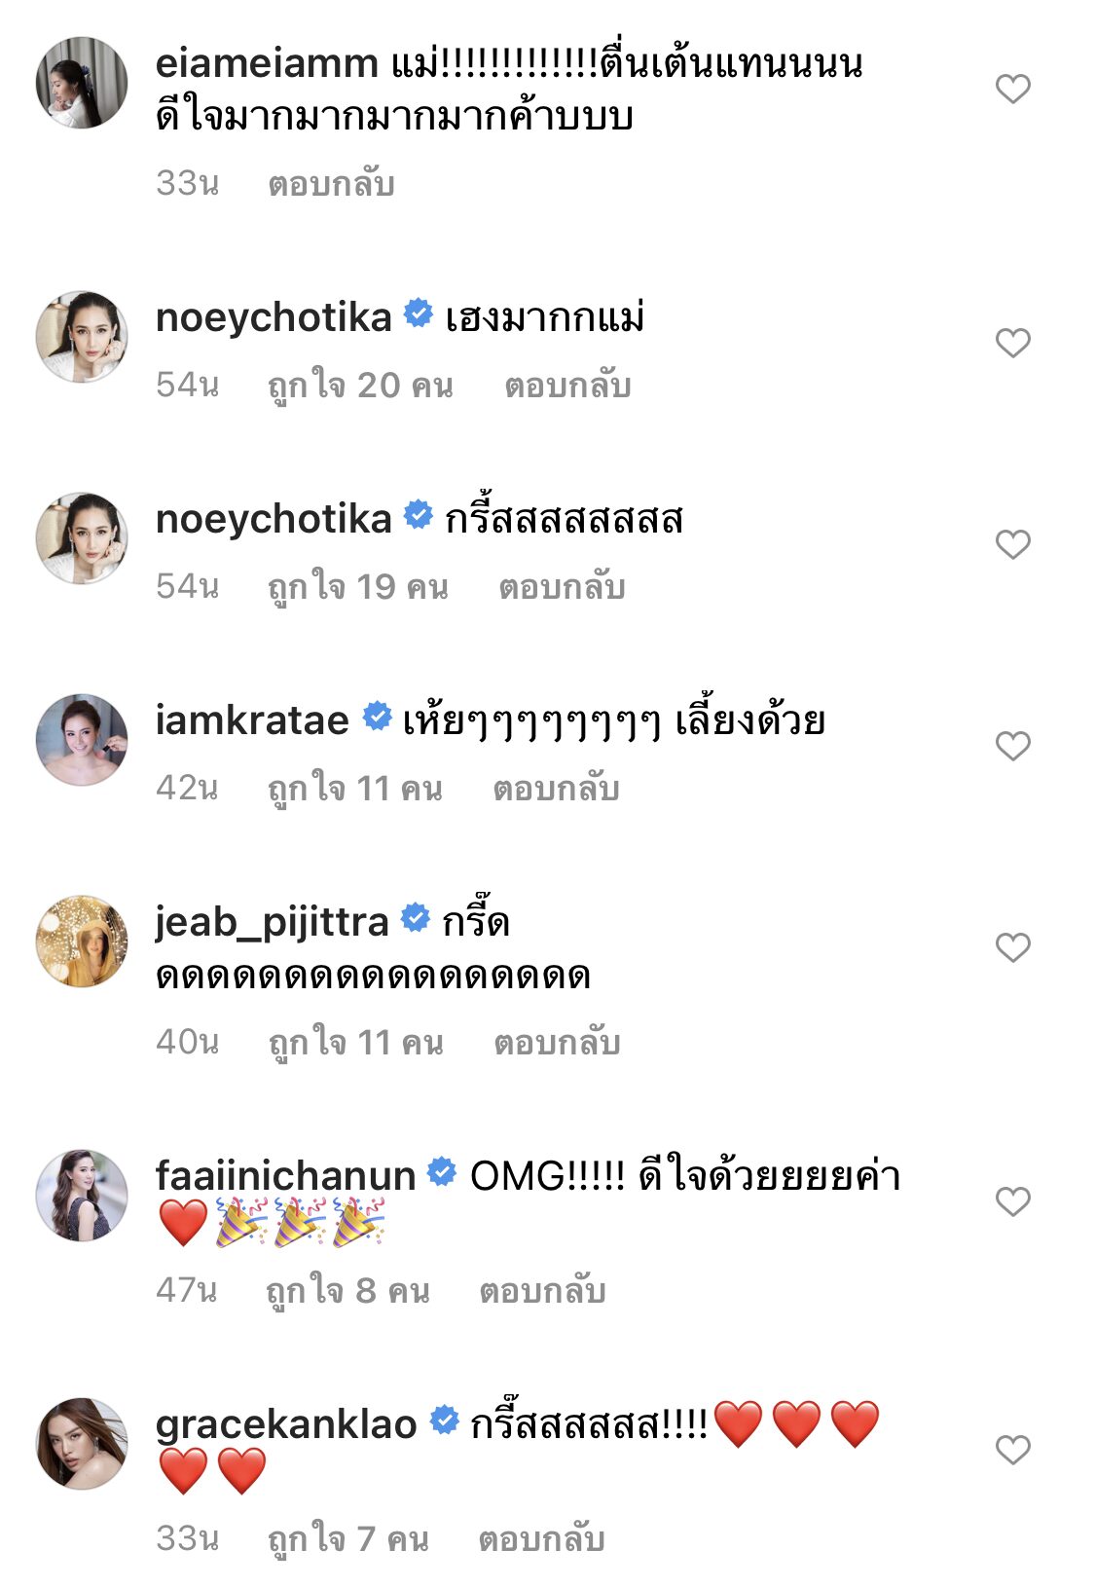Screen dimensions: 1095x1587
Task: Tap the heart beside faaiinichanun's comment
Action: [1012, 1201]
